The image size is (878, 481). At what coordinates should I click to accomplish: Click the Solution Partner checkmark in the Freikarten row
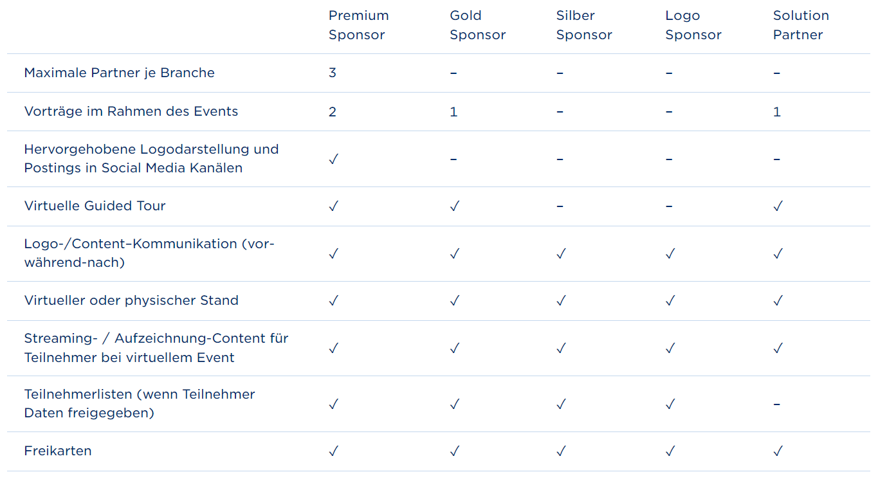778,451
